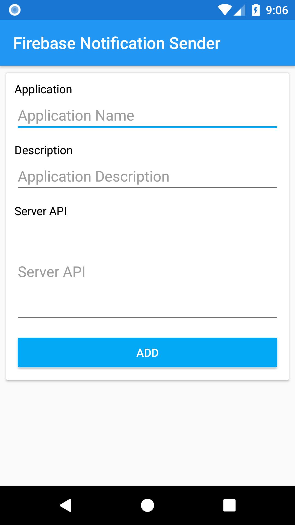Open recent apps square icon
This screenshot has width=295, height=525.
click(229, 505)
